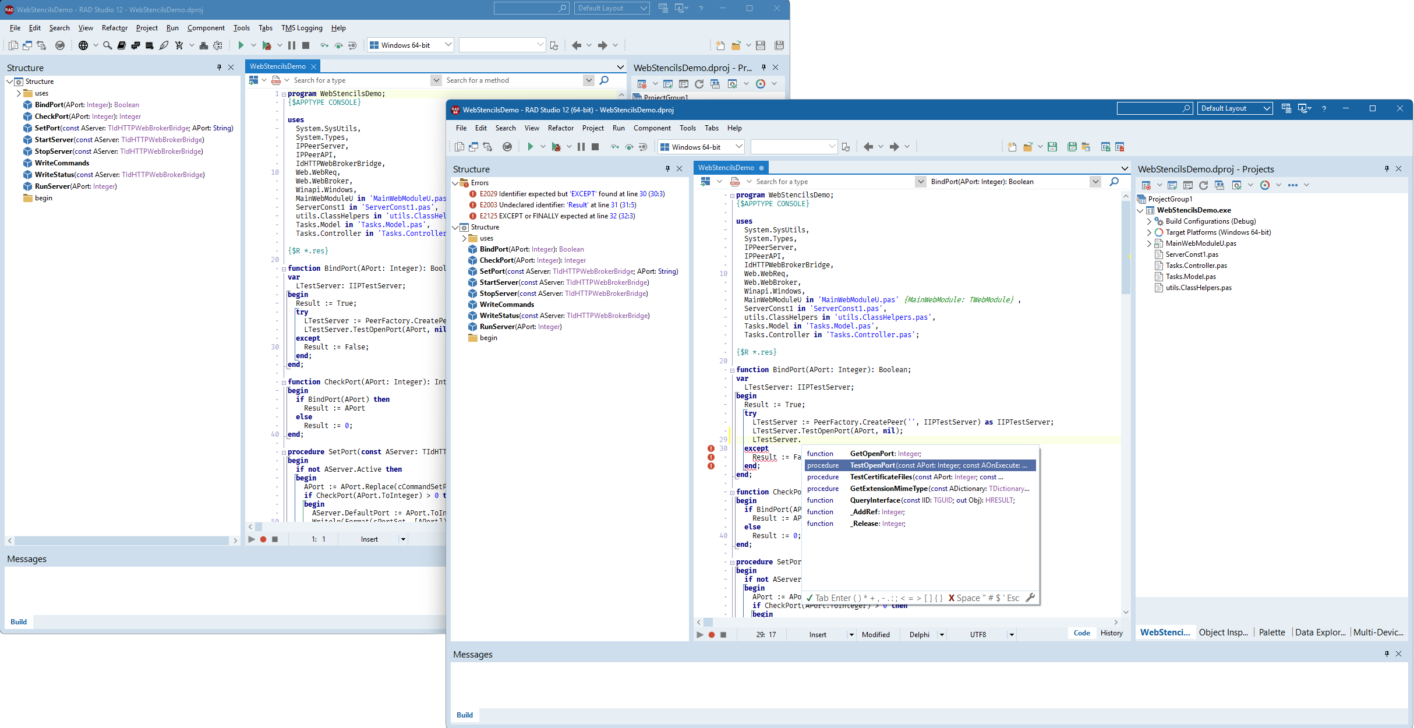Run the project without debugging

(531, 146)
